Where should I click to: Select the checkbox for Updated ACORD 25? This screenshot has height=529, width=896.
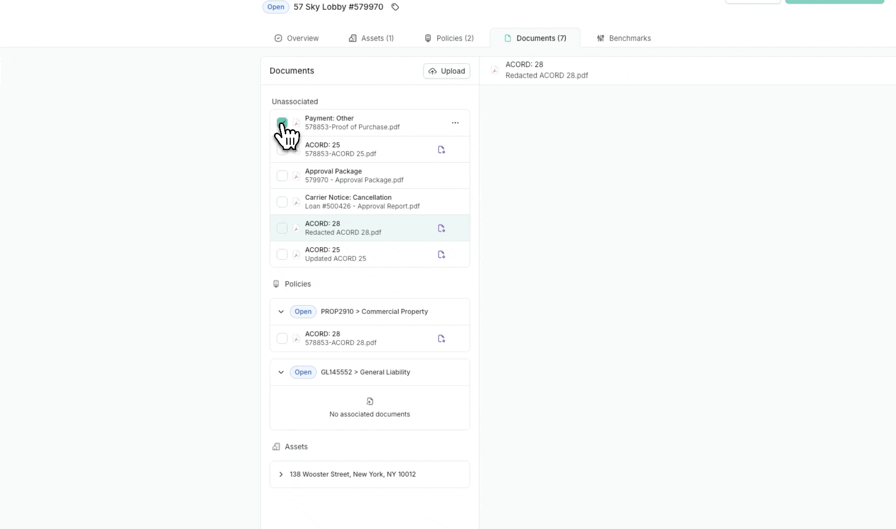282,254
